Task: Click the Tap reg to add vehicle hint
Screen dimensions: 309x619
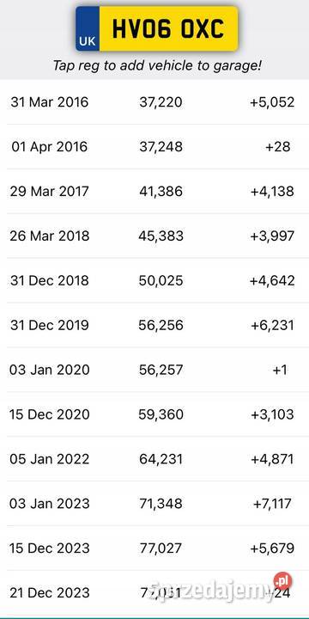Action: click(x=157, y=65)
